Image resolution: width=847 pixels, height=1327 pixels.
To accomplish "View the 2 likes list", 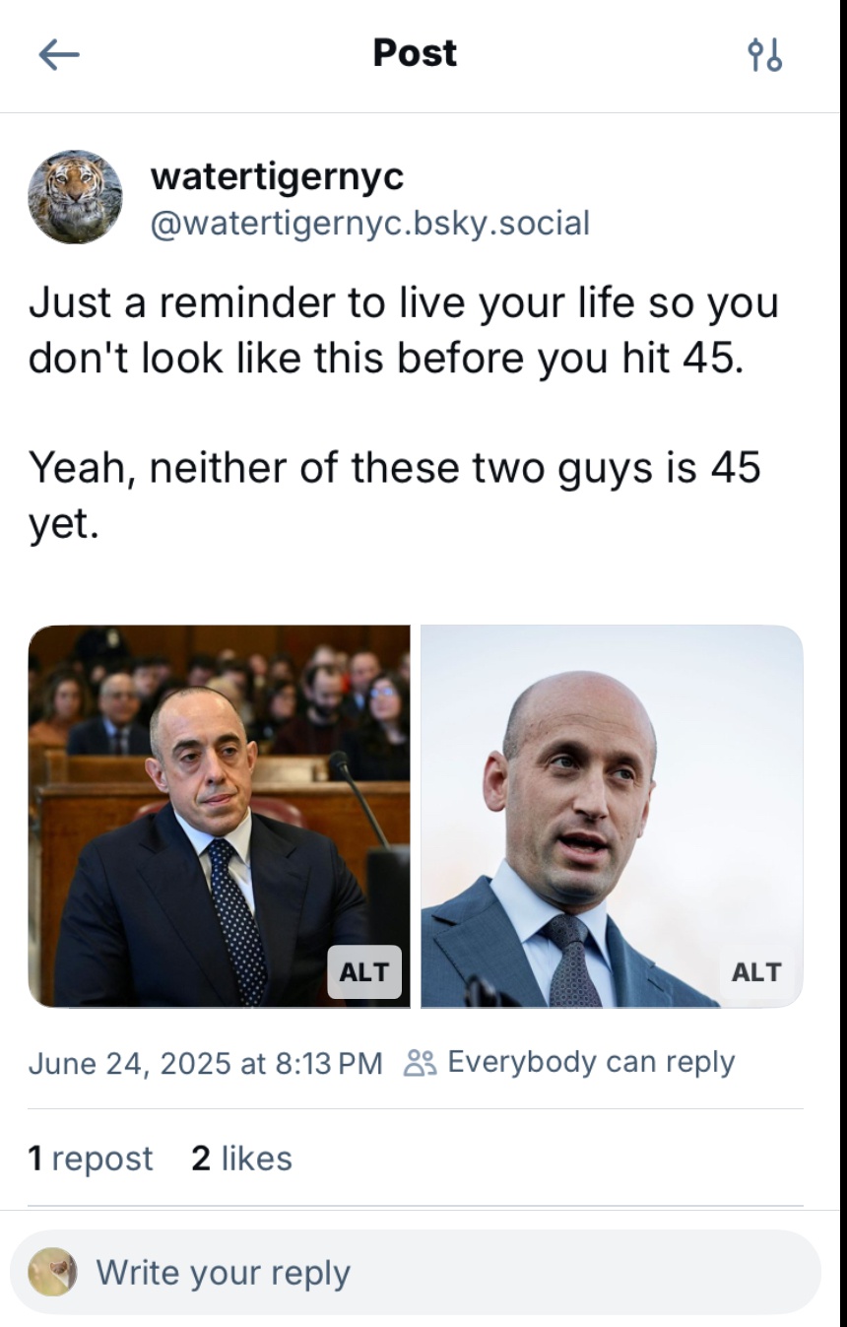I will tap(242, 1159).
